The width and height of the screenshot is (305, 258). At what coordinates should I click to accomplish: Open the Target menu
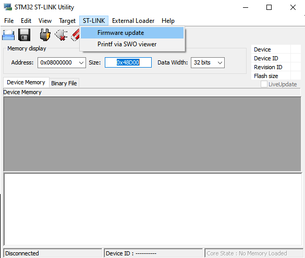pyautogui.click(x=67, y=21)
